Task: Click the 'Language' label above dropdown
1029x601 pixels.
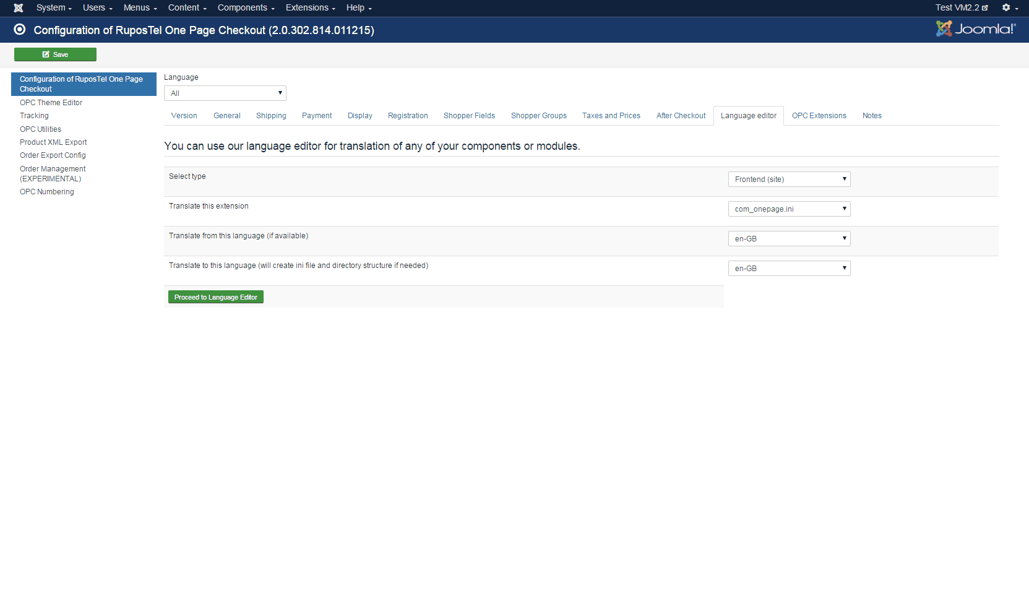Action: (x=181, y=77)
